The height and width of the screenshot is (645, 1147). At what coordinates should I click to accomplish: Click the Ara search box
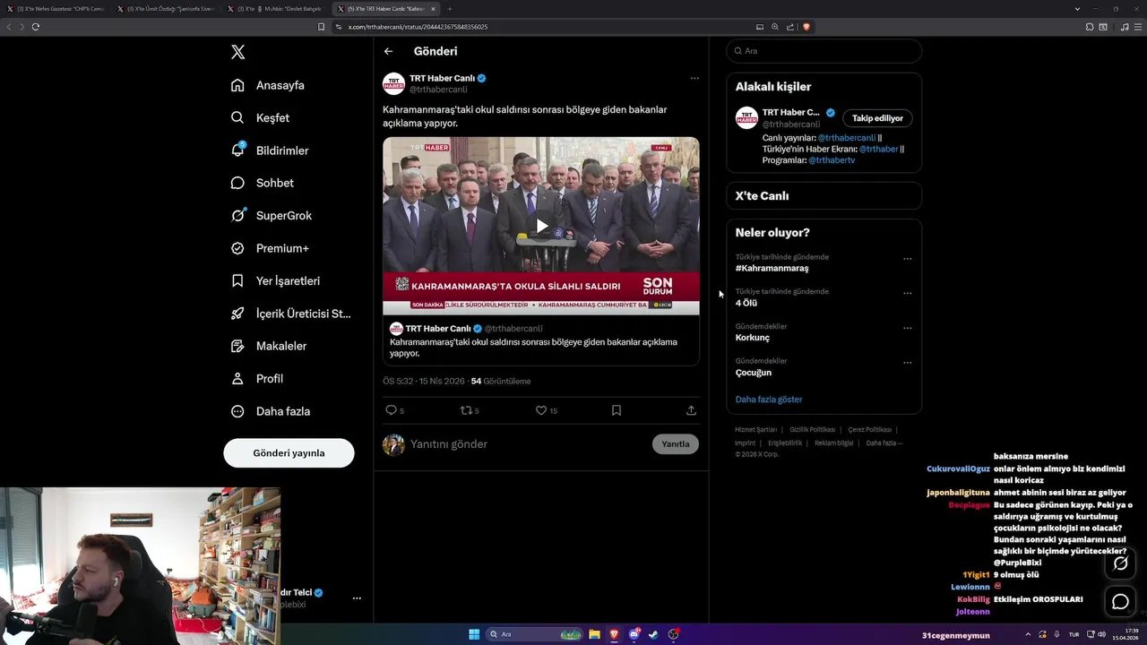click(x=824, y=51)
